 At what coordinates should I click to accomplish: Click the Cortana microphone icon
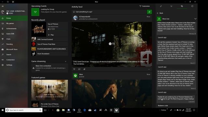[x=40, y=110]
